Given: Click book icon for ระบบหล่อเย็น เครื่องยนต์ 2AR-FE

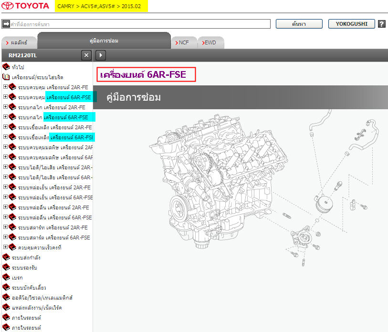Looking at the screenshot, I should coord(12,187).
